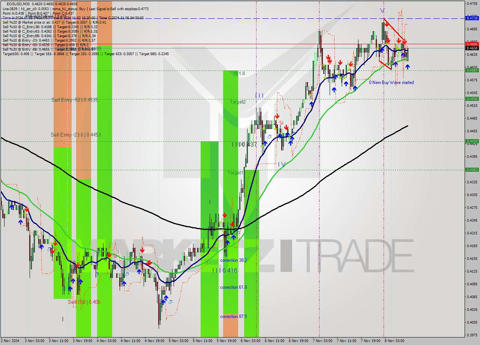
Task: Click the green 0.4597 price tag
Action: point(472,70)
